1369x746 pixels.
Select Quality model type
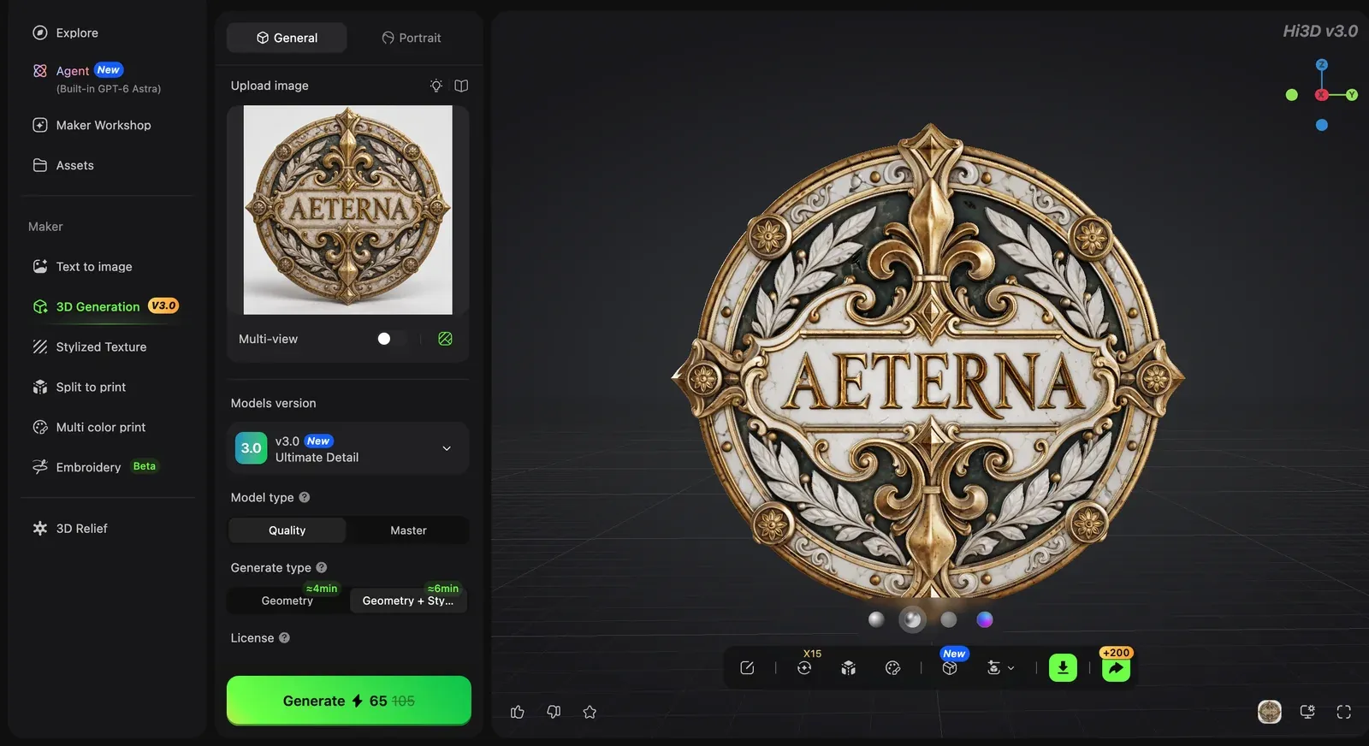coord(287,530)
